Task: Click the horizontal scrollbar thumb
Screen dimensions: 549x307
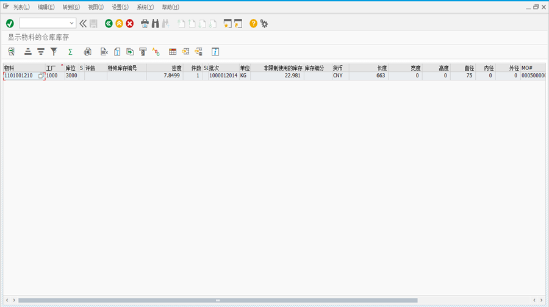Action: [x=218, y=300]
